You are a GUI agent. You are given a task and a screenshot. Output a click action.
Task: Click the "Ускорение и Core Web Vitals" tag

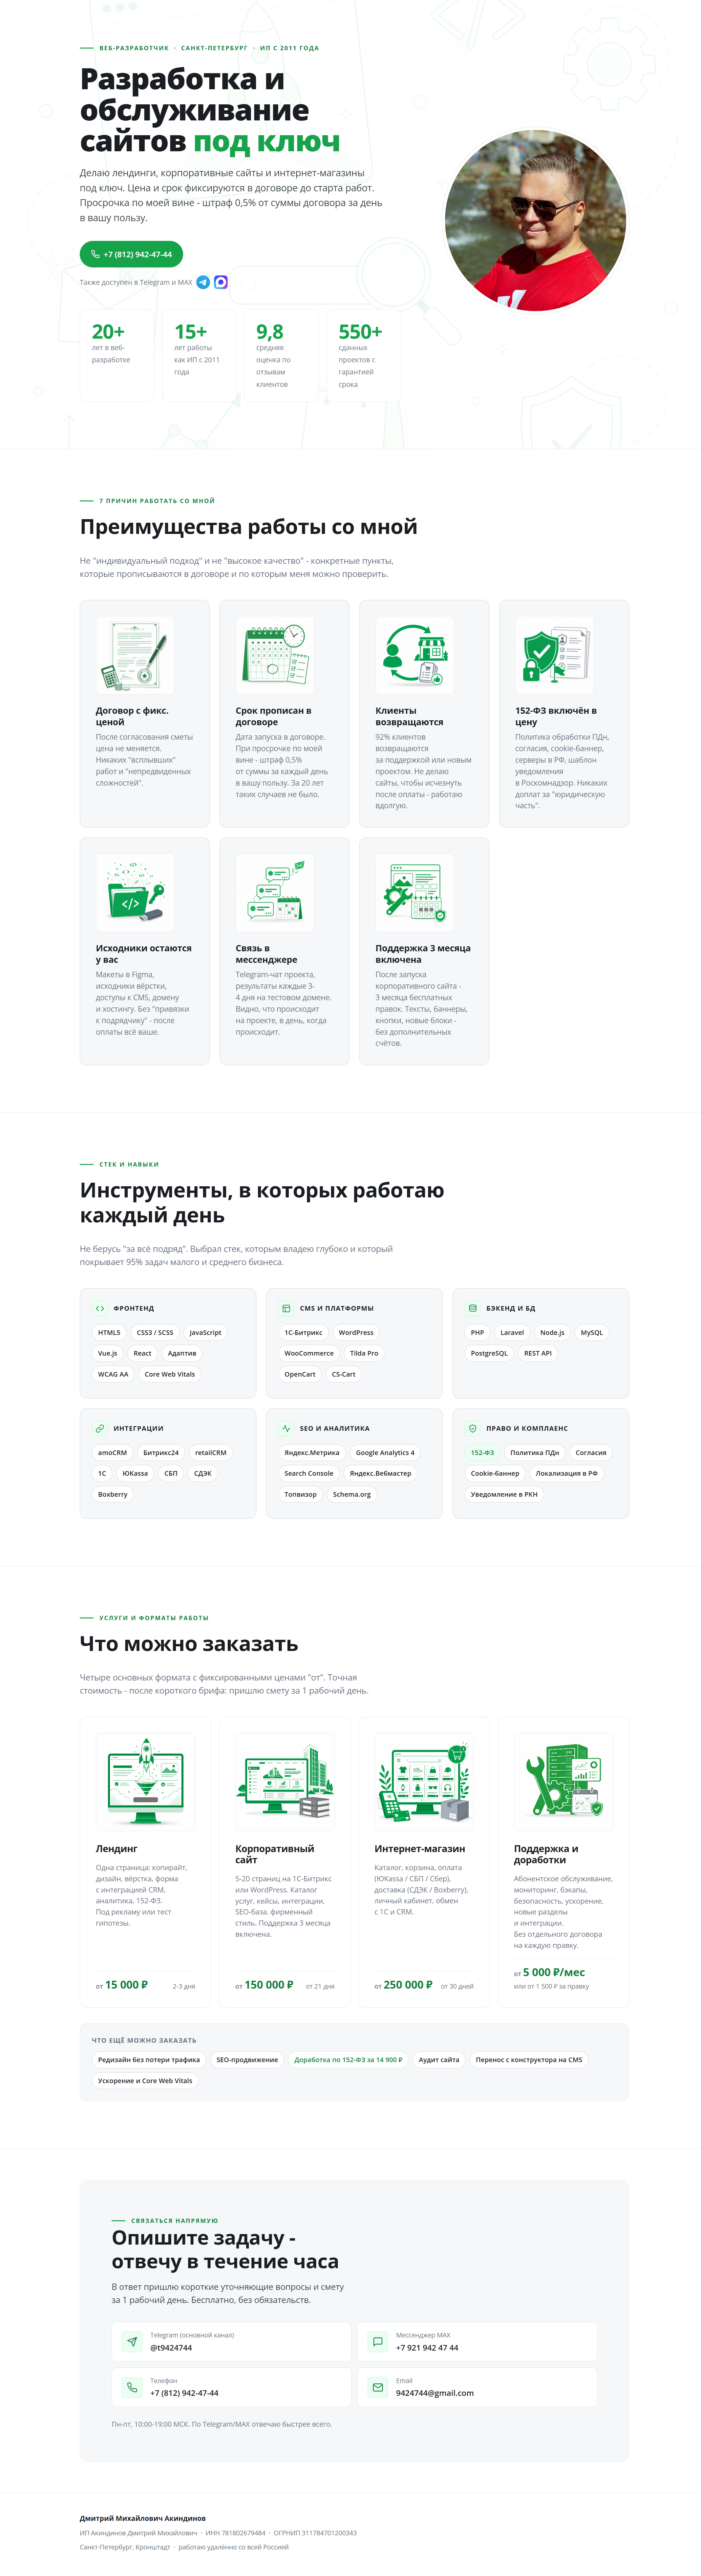(145, 2081)
